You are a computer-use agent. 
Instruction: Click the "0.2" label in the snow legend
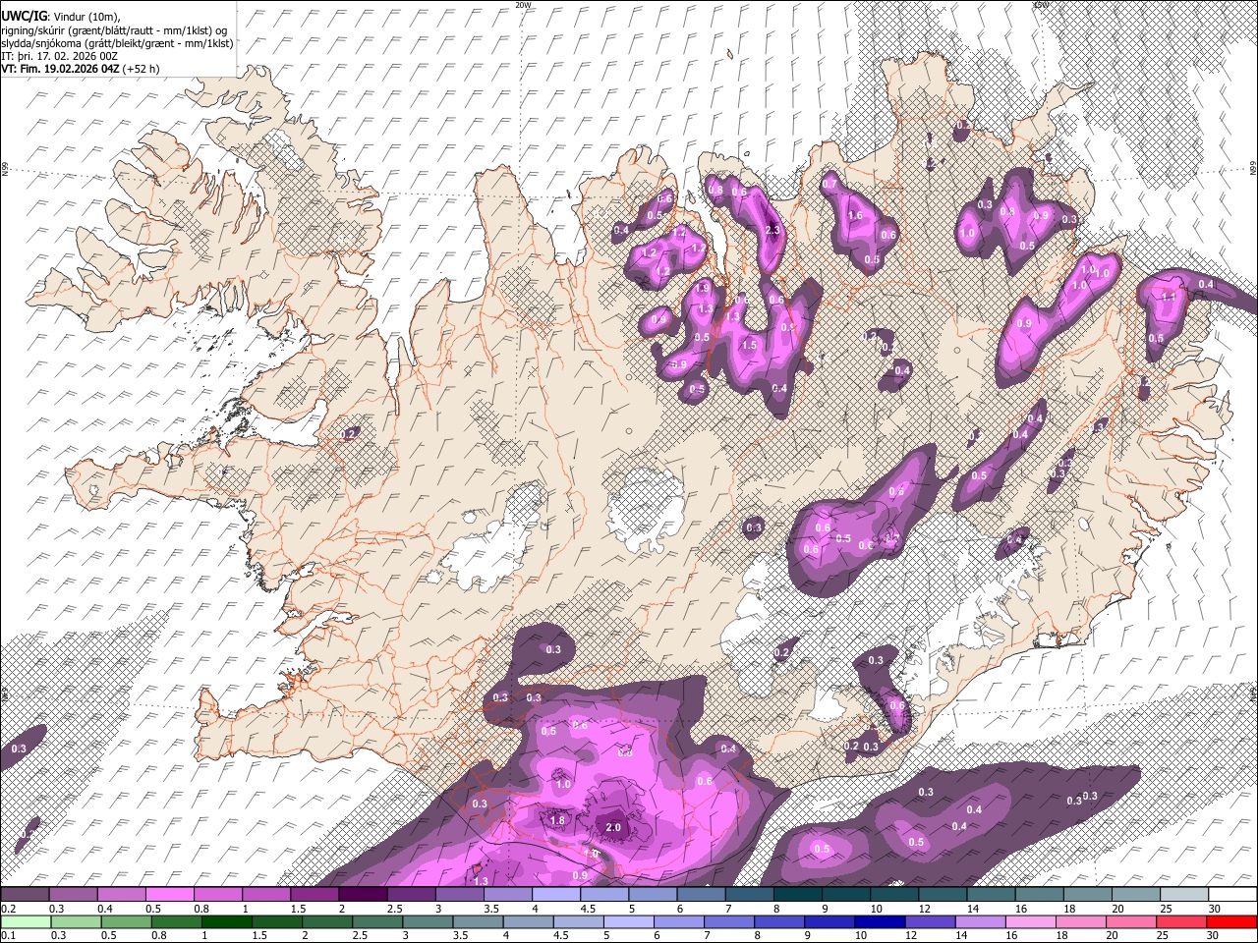tap(7, 909)
